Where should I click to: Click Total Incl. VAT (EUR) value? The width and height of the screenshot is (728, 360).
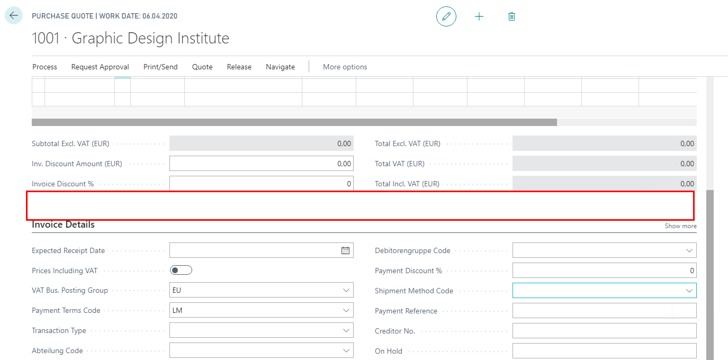point(604,183)
